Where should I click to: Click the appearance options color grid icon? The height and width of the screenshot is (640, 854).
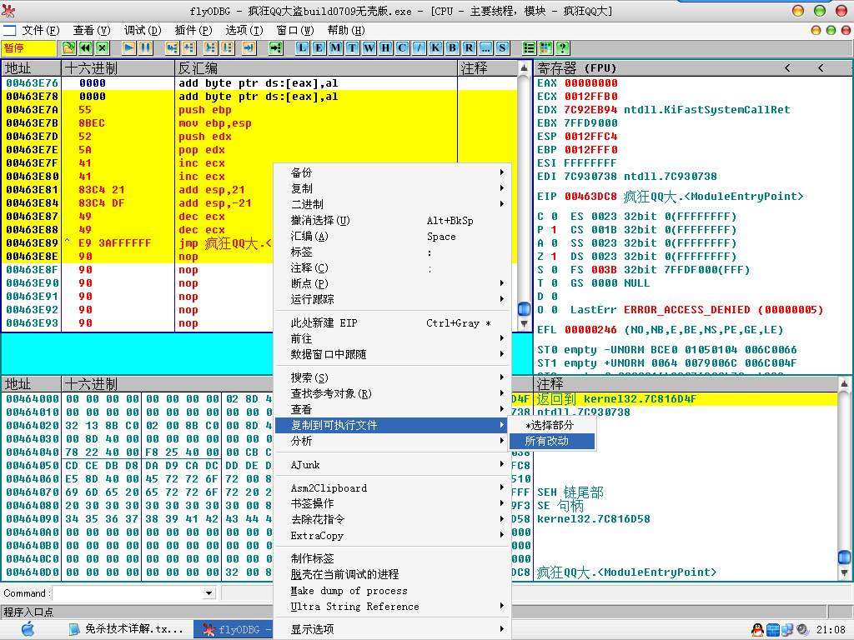coord(545,47)
